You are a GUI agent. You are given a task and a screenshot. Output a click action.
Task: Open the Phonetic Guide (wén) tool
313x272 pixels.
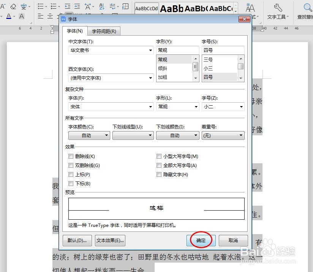24,6
